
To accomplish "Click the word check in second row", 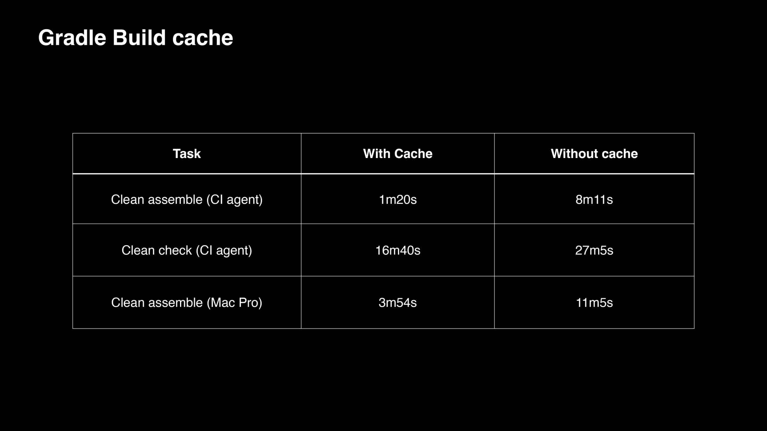I will (175, 250).
